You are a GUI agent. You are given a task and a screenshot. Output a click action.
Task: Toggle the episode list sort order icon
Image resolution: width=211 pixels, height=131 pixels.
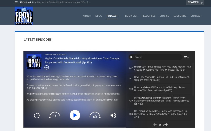(x=186, y=57)
